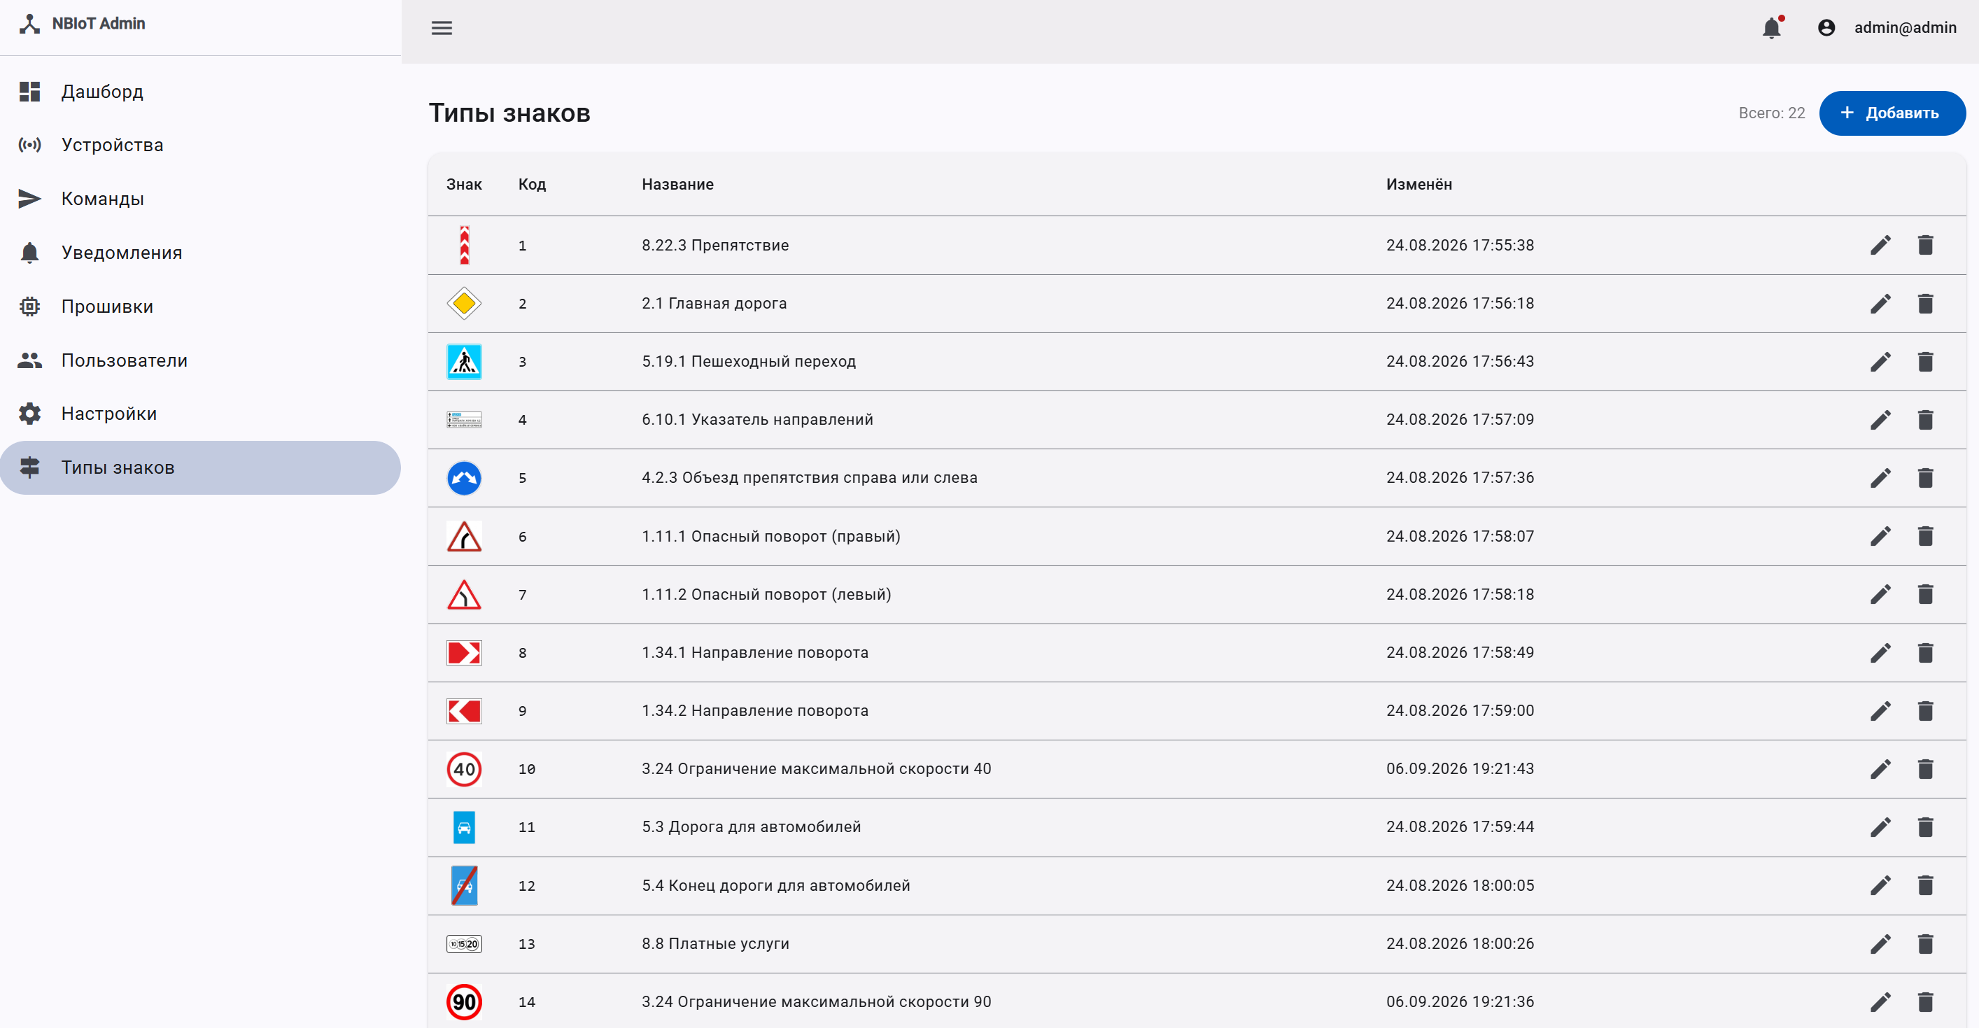Screen dimensions: 1979x1028
Task: Toggle the hamburger sidebar menu
Action: (442, 29)
